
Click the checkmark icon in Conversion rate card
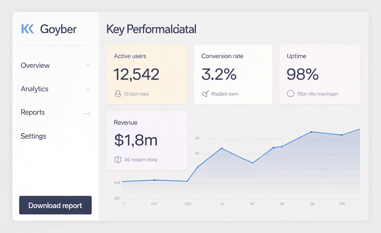click(x=205, y=94)
